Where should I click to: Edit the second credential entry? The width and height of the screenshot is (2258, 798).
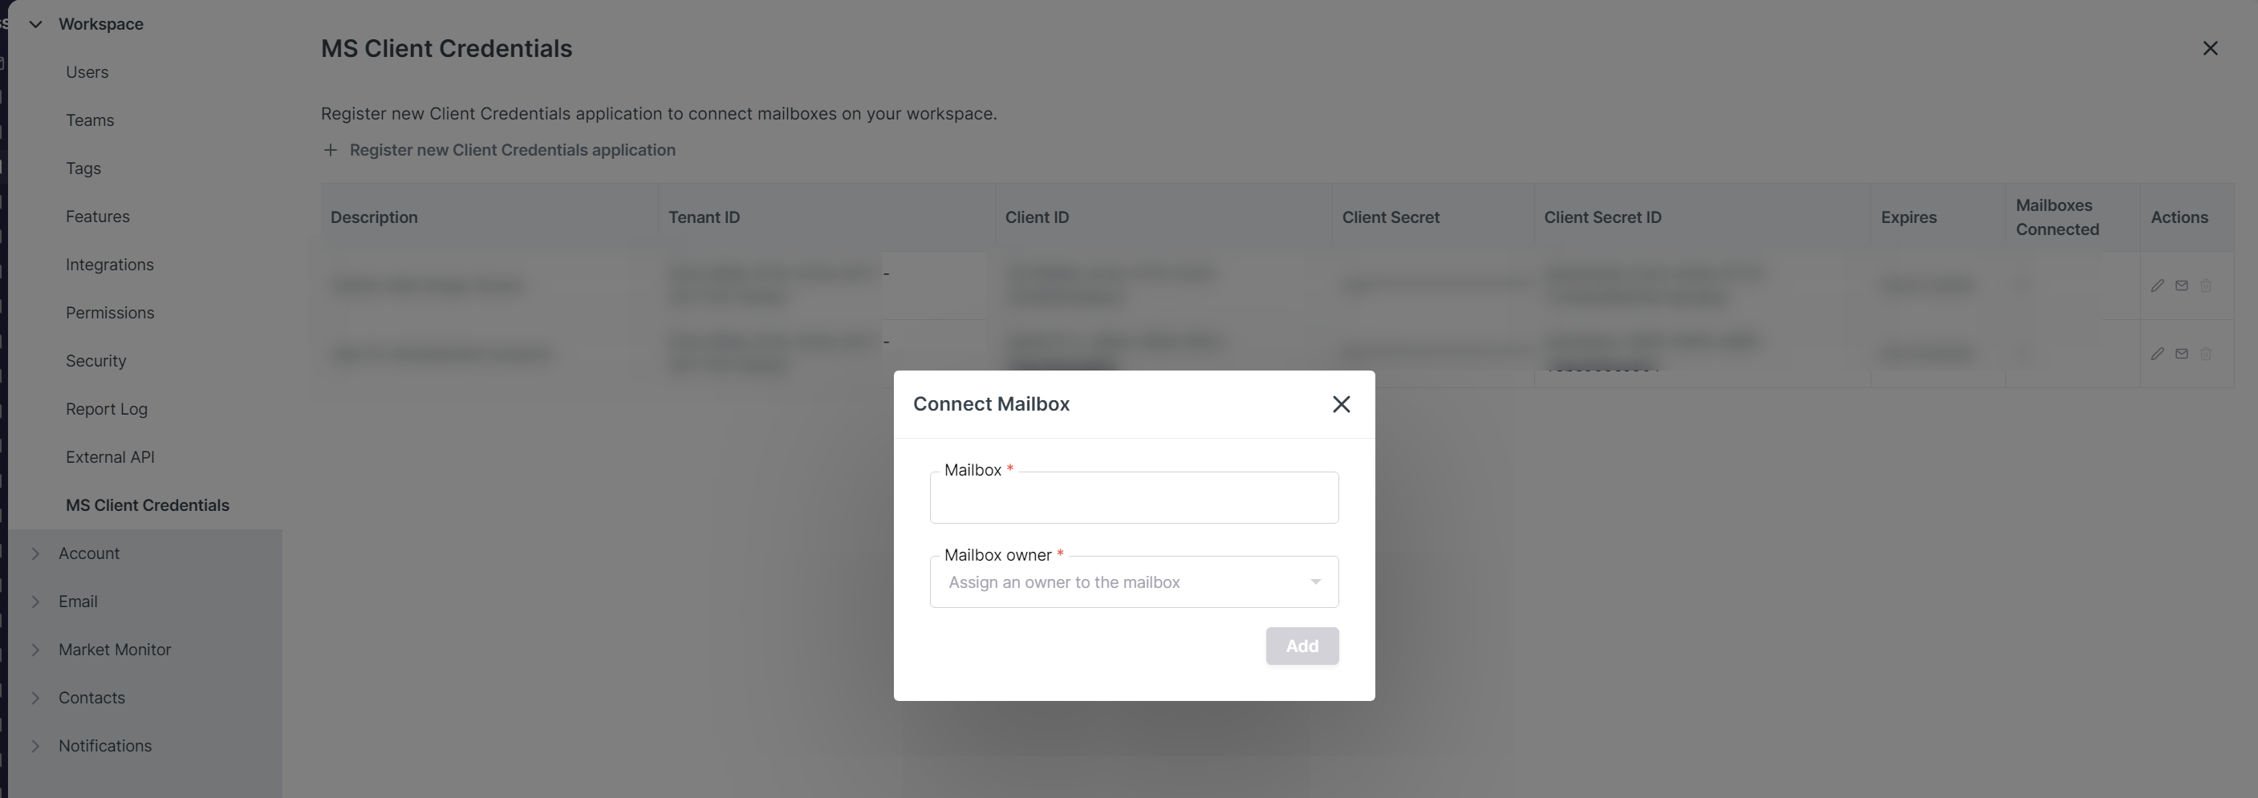[2158, 354]
